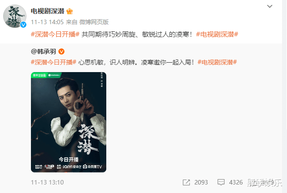The width and height of the screenshot is (287, 193).
Task: Click the 4326 comment count
Action: 236,182
